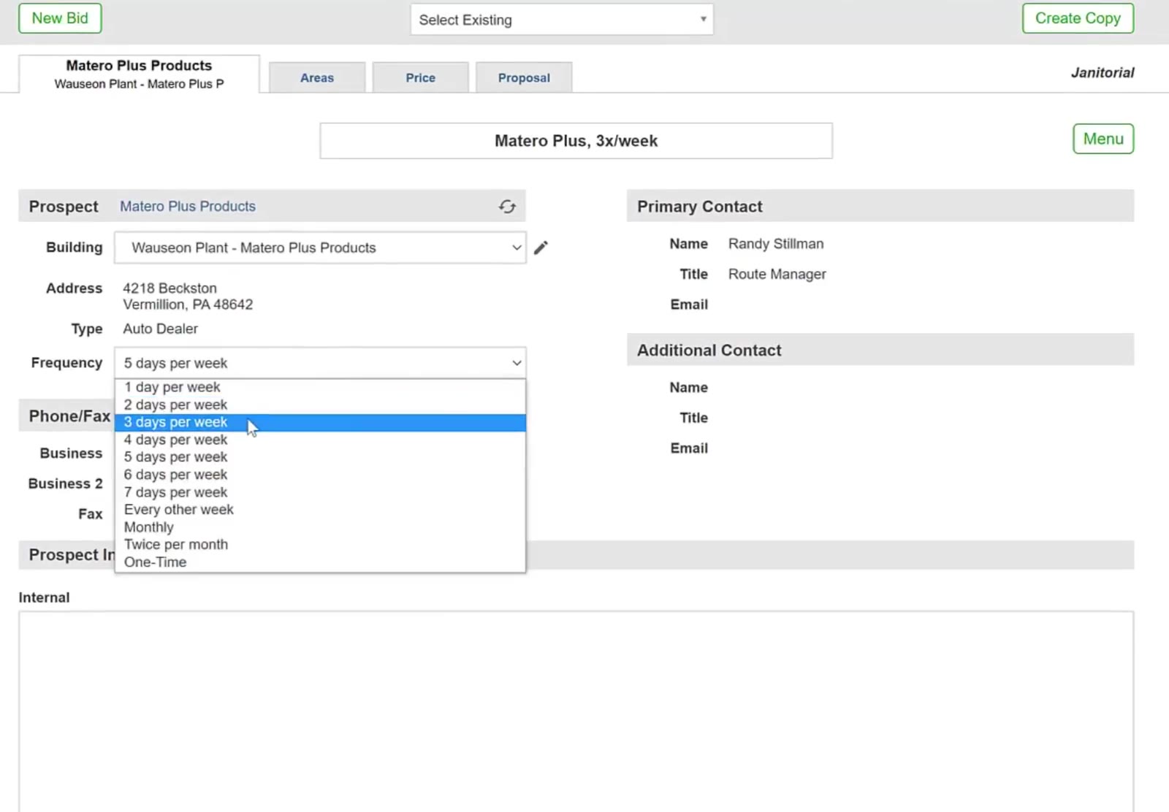Click the pencil icon to edit building
The width and height of the screenshot is (1169, 812).
point(541,248)
